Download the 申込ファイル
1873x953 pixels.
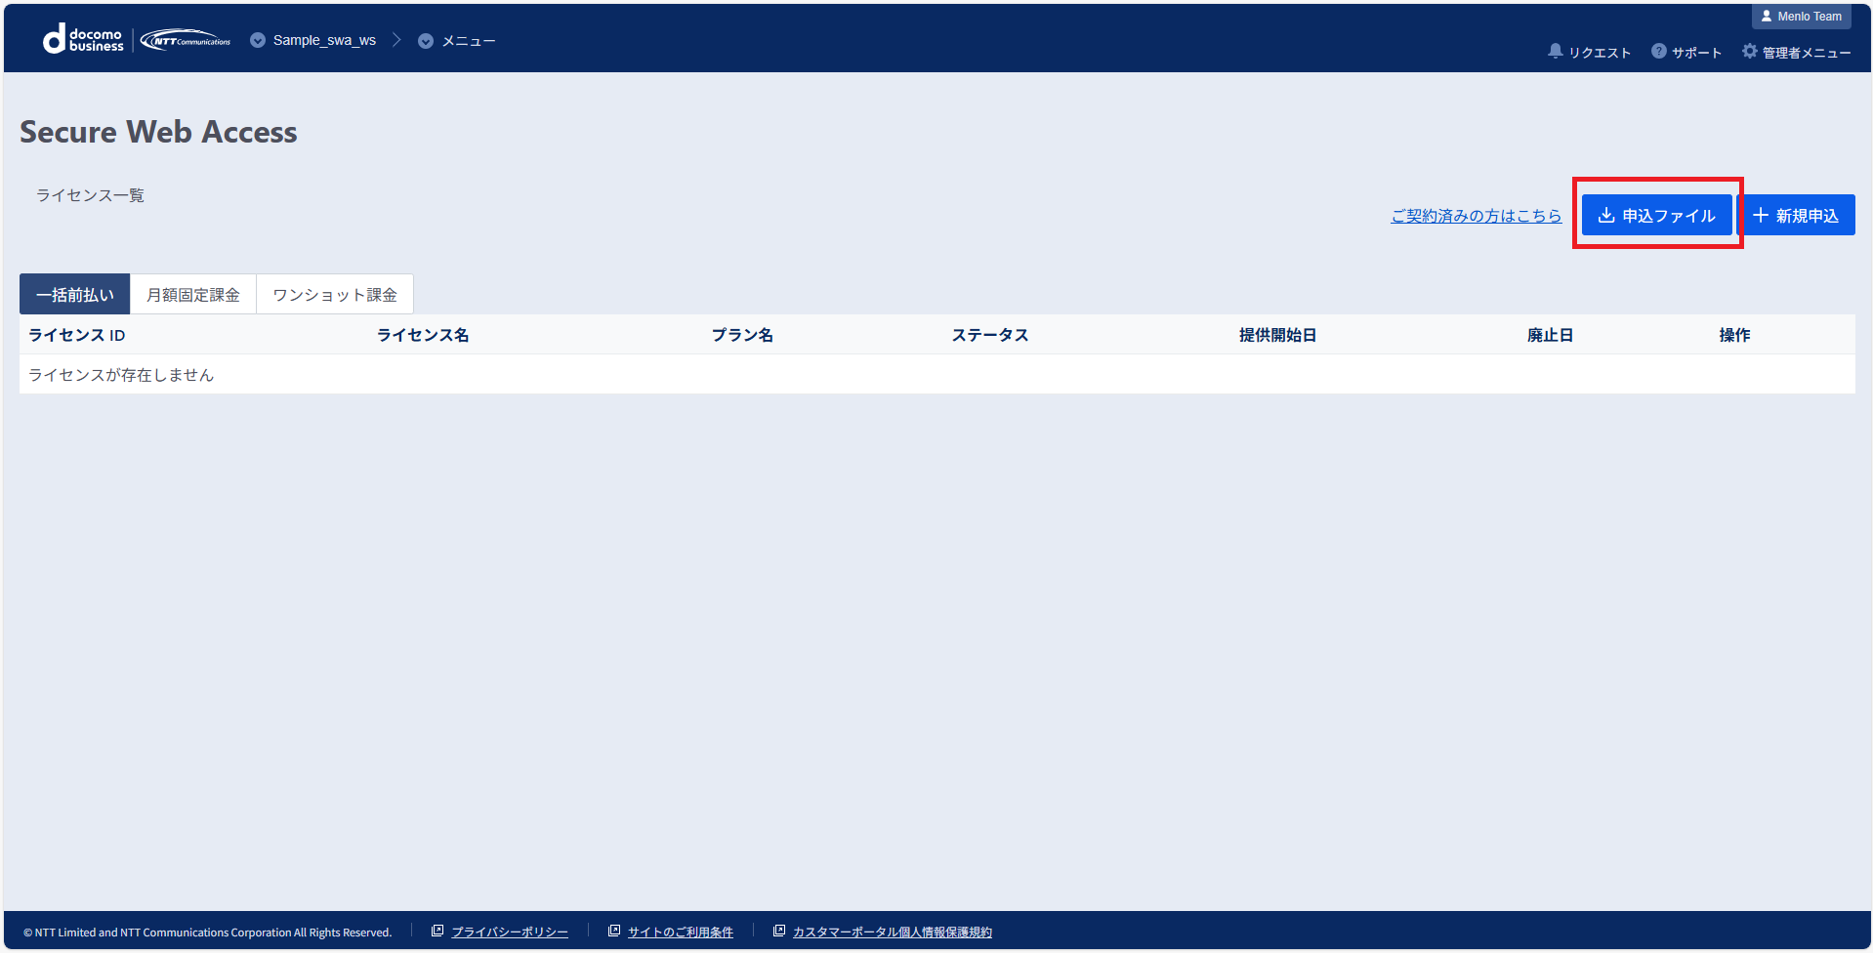pos(1657,215)
